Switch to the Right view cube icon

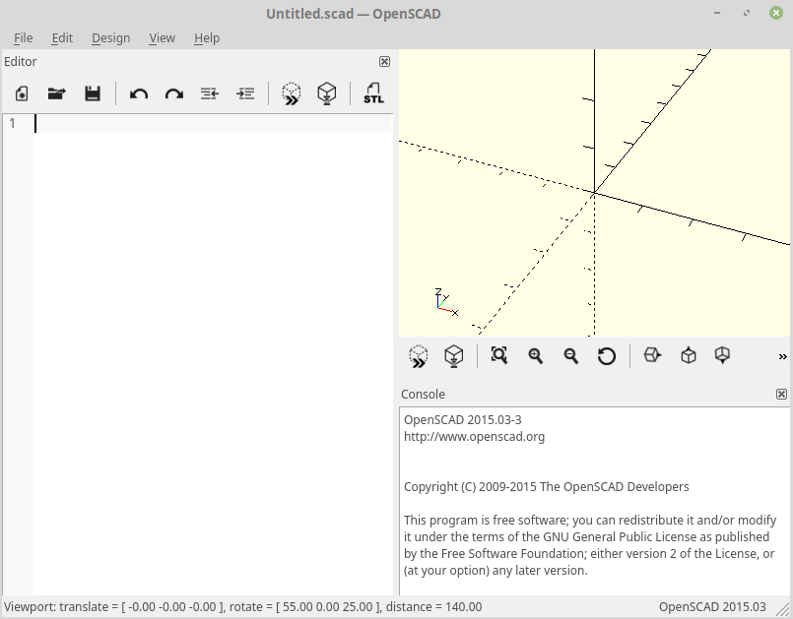[x=652, y=355]
